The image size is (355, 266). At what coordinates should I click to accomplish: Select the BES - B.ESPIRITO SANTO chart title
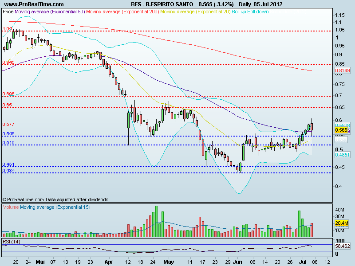tap(162, 4)
